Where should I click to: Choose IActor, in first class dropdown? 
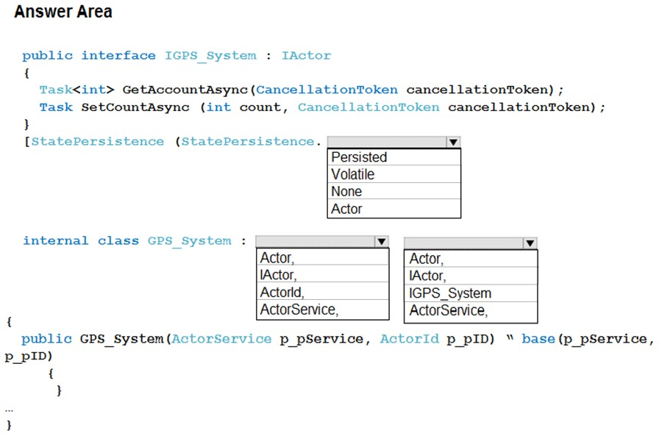322,275
